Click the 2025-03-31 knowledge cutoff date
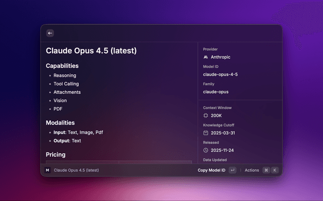The width and height of the screenshot is (323, 201). (x=223, y=133)
